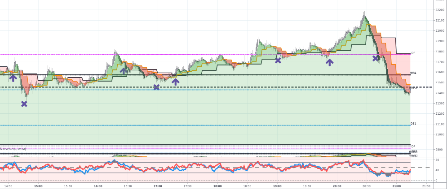
Task: Click the 21300 price axis label
Action: 440,103
